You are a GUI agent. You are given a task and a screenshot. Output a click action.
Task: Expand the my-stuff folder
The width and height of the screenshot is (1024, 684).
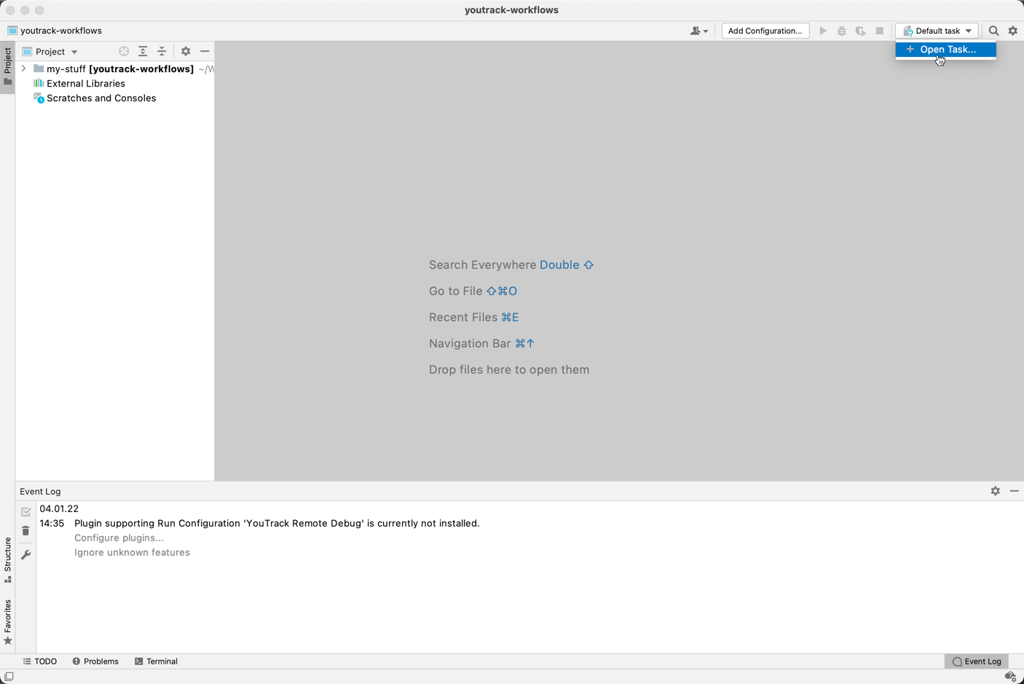[x=23, y=68]
